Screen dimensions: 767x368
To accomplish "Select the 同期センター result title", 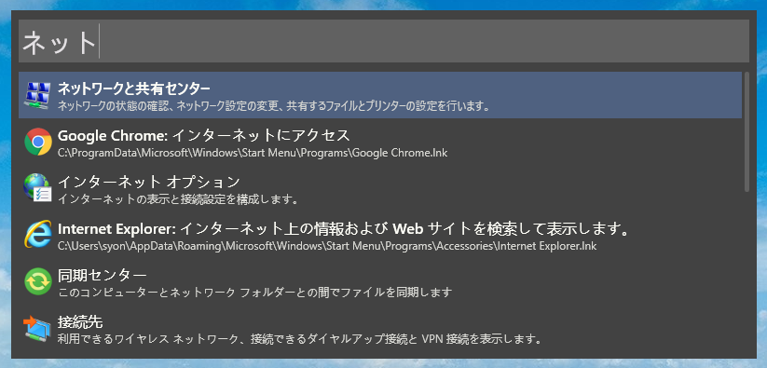I will click(103, 275).
